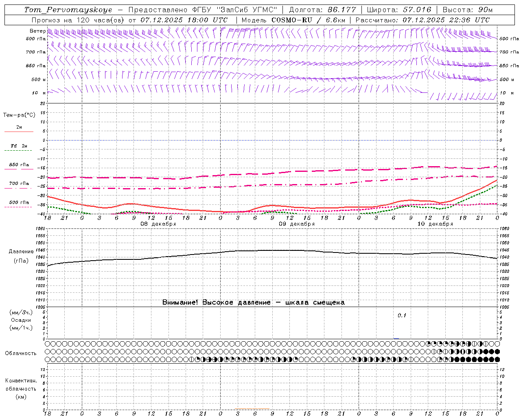This screenshot has height=417, width=521.
Task: Click the '0.1' precipitation amount value
Action: [402, 315]
